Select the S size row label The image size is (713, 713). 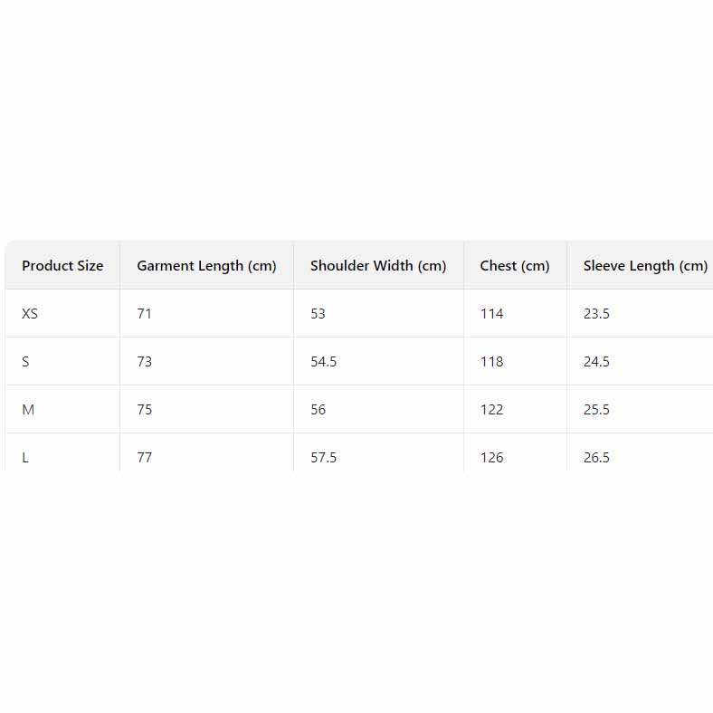pos(25,362)
